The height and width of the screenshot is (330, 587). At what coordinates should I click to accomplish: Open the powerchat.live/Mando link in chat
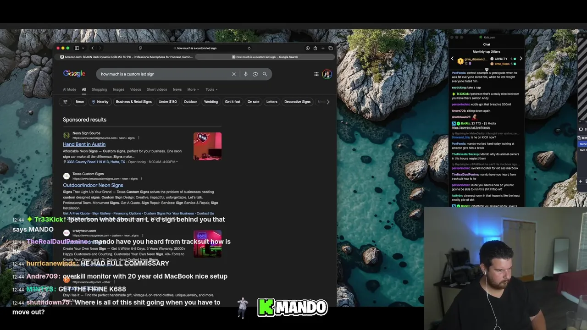(x=471, y=127)
